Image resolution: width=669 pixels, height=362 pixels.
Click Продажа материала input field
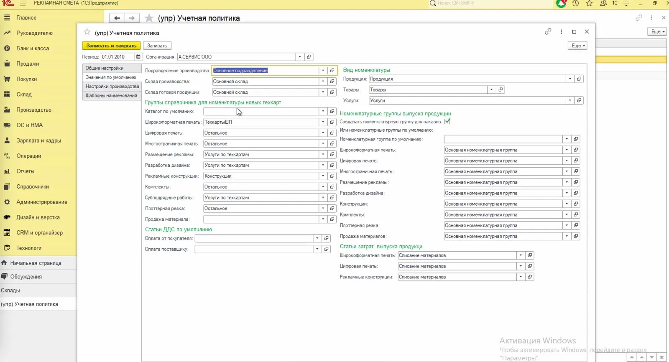click(x=261, y=219)
